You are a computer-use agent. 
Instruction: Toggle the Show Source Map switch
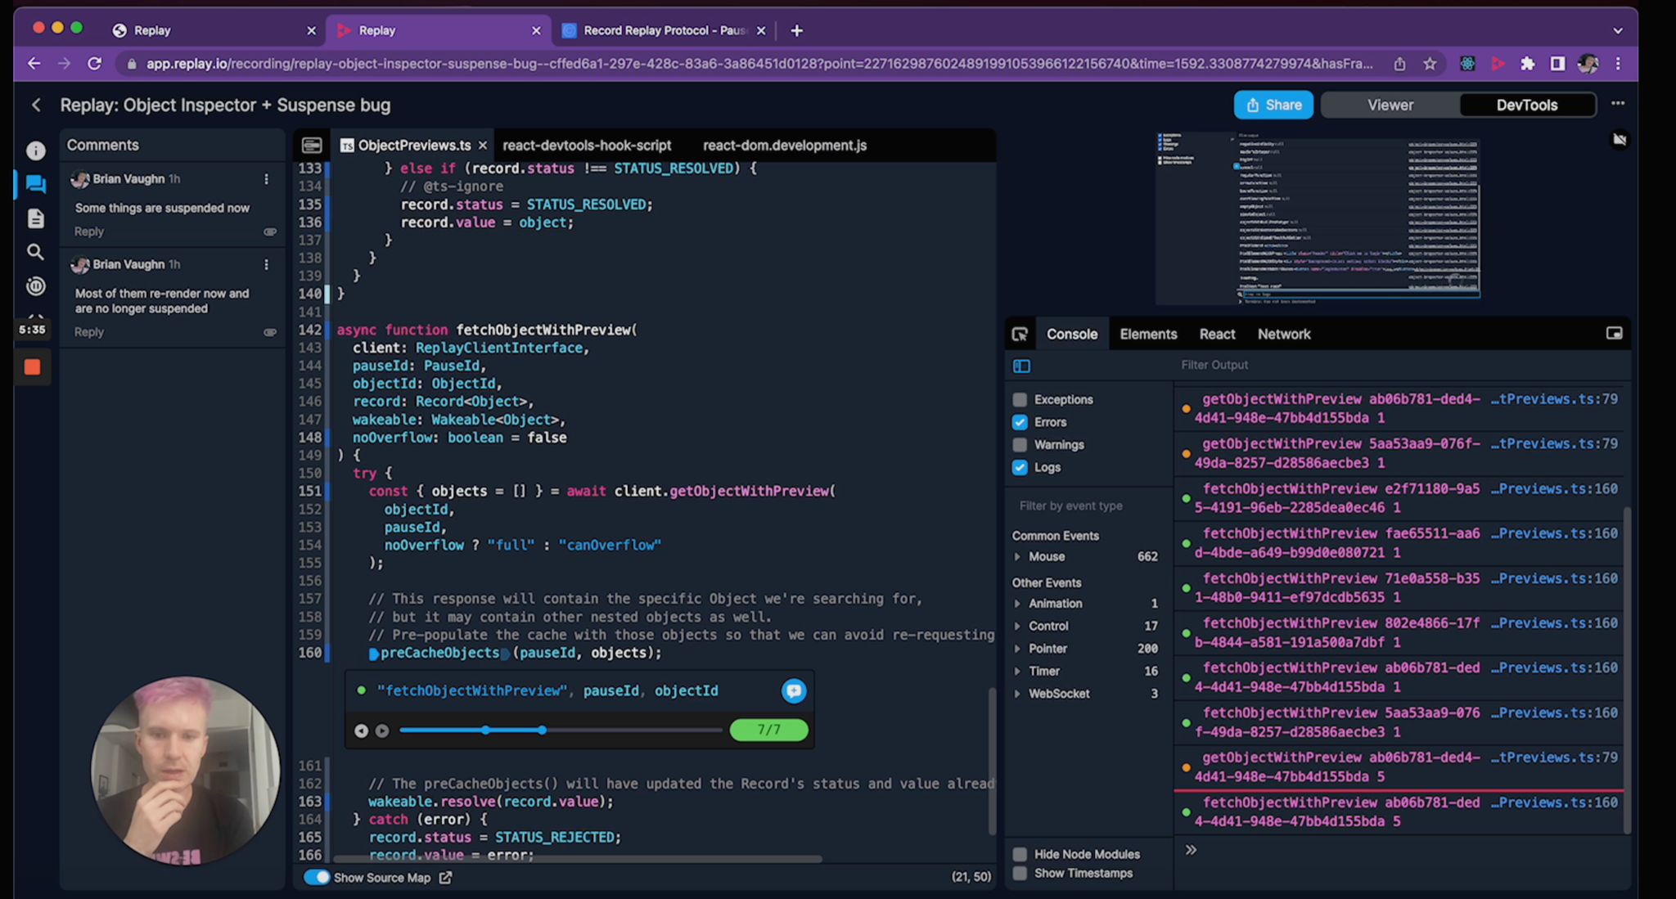coord(317,877)
